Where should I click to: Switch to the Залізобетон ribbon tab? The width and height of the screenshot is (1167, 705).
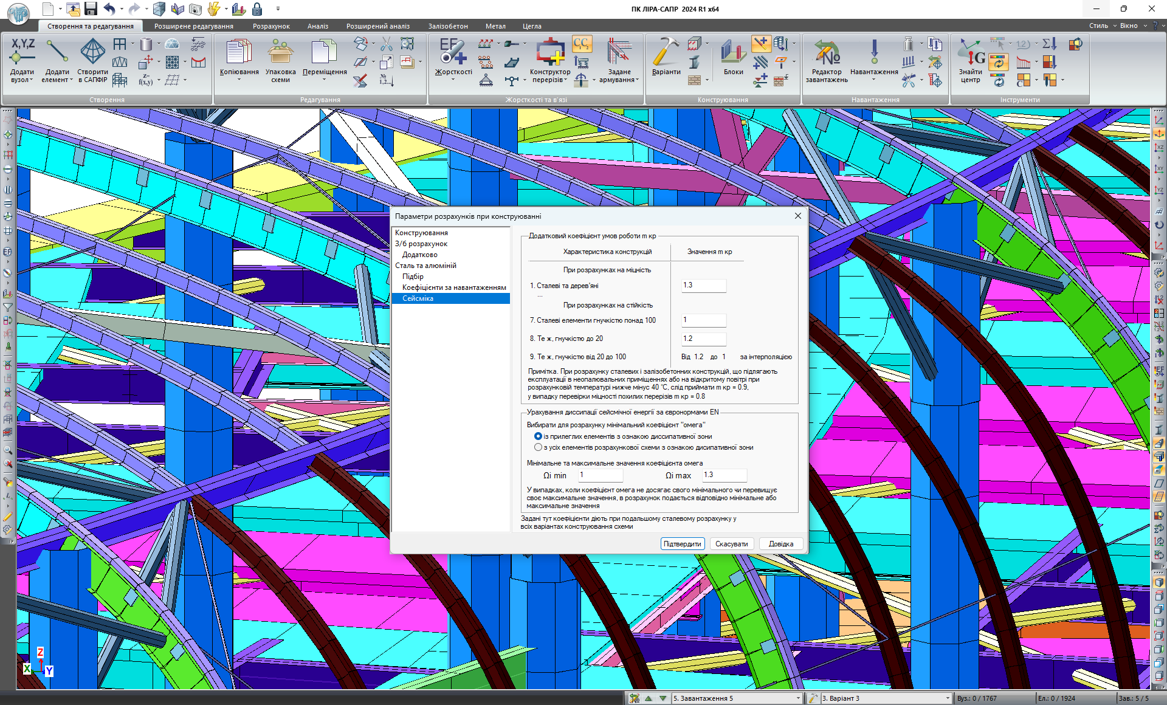[x=448, y=26]
